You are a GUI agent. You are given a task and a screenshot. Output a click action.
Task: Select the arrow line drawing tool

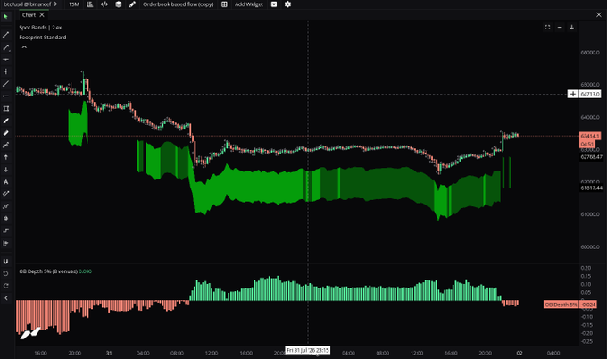coord(6,47)
